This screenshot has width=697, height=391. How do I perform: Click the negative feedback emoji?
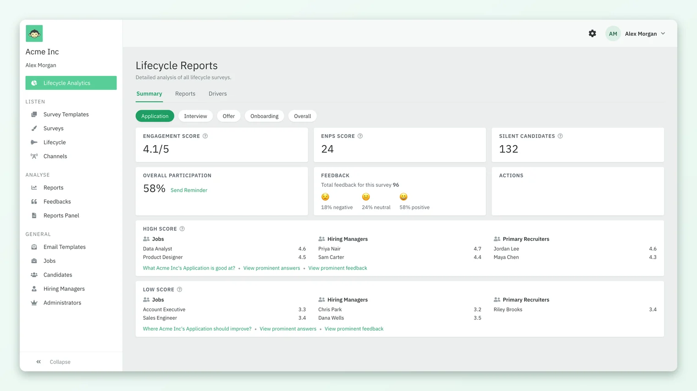pos(325,197)
